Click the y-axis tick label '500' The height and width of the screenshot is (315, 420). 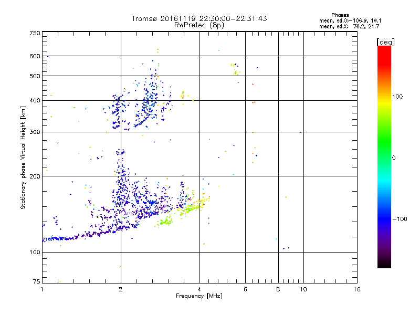(35, 76)
